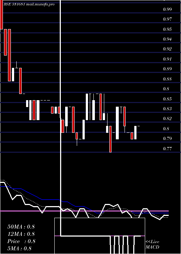
Task: Click the 0.8 label between 0.82 and 0.79
Action: [x=166, y=128]
